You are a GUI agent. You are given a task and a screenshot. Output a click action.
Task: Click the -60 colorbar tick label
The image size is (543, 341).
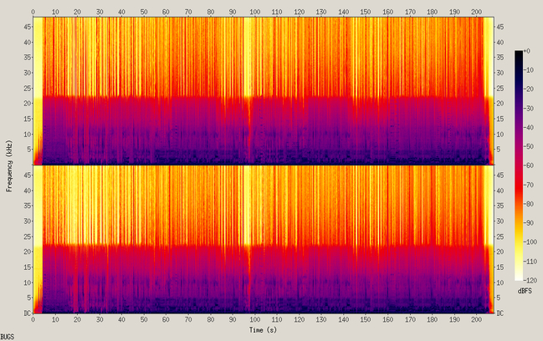529,165
